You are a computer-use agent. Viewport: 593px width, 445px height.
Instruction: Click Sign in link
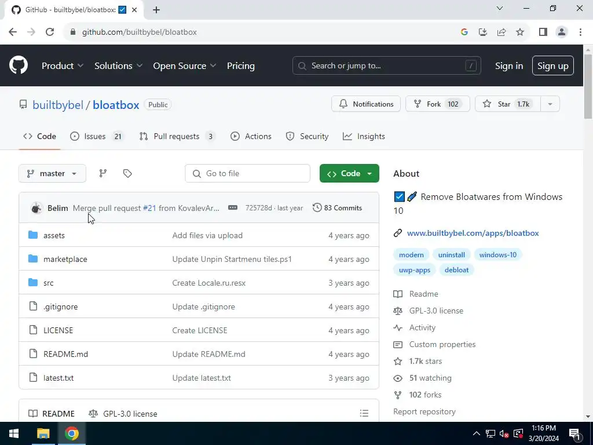point(509,65)
